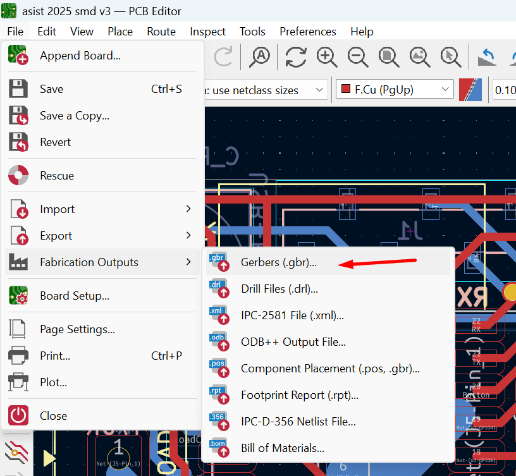Open the F.Cu layer selector dropdown
This screenshot has width=516, height=476.
pyautogui.click(x=395, y=90)
